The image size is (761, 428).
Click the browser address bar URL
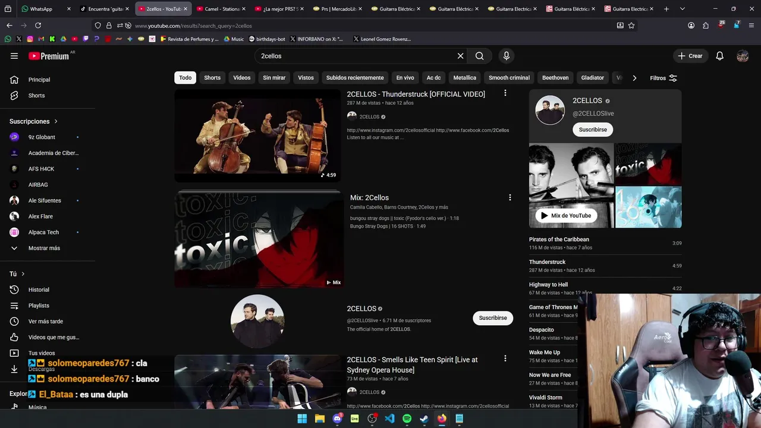(193, 26)
